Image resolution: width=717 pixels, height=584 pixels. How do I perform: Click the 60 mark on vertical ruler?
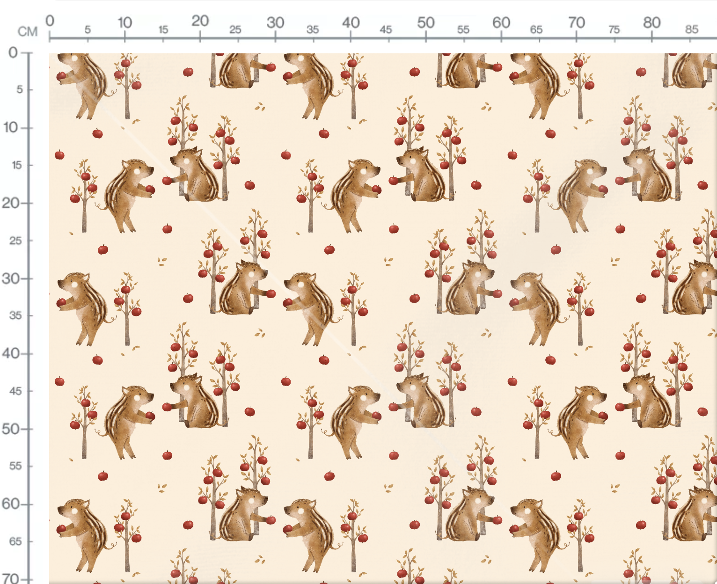(x=11, y=504)
